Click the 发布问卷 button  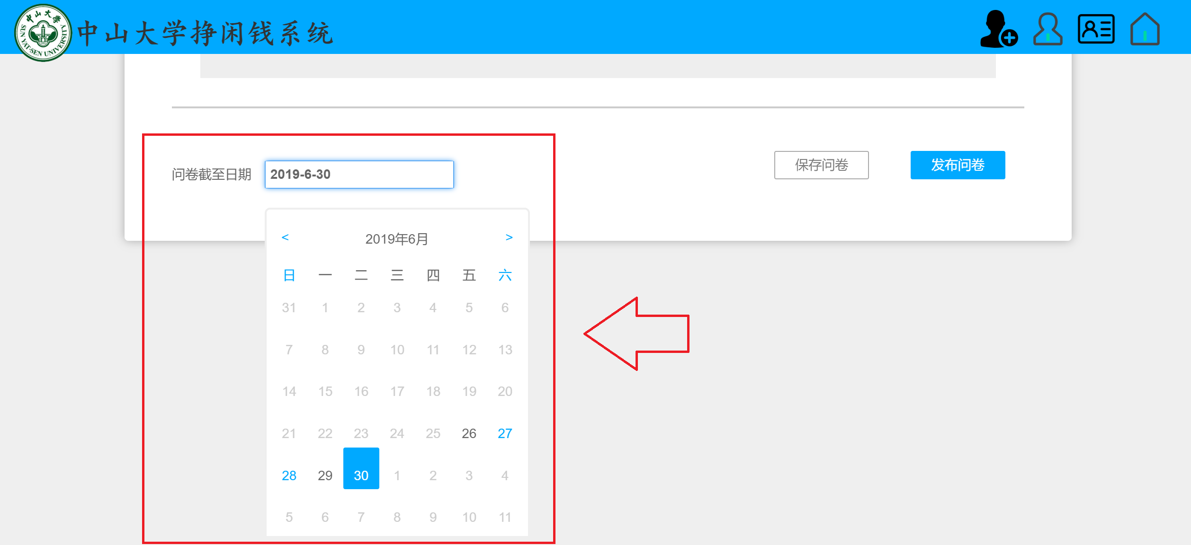tap(958, 165)
